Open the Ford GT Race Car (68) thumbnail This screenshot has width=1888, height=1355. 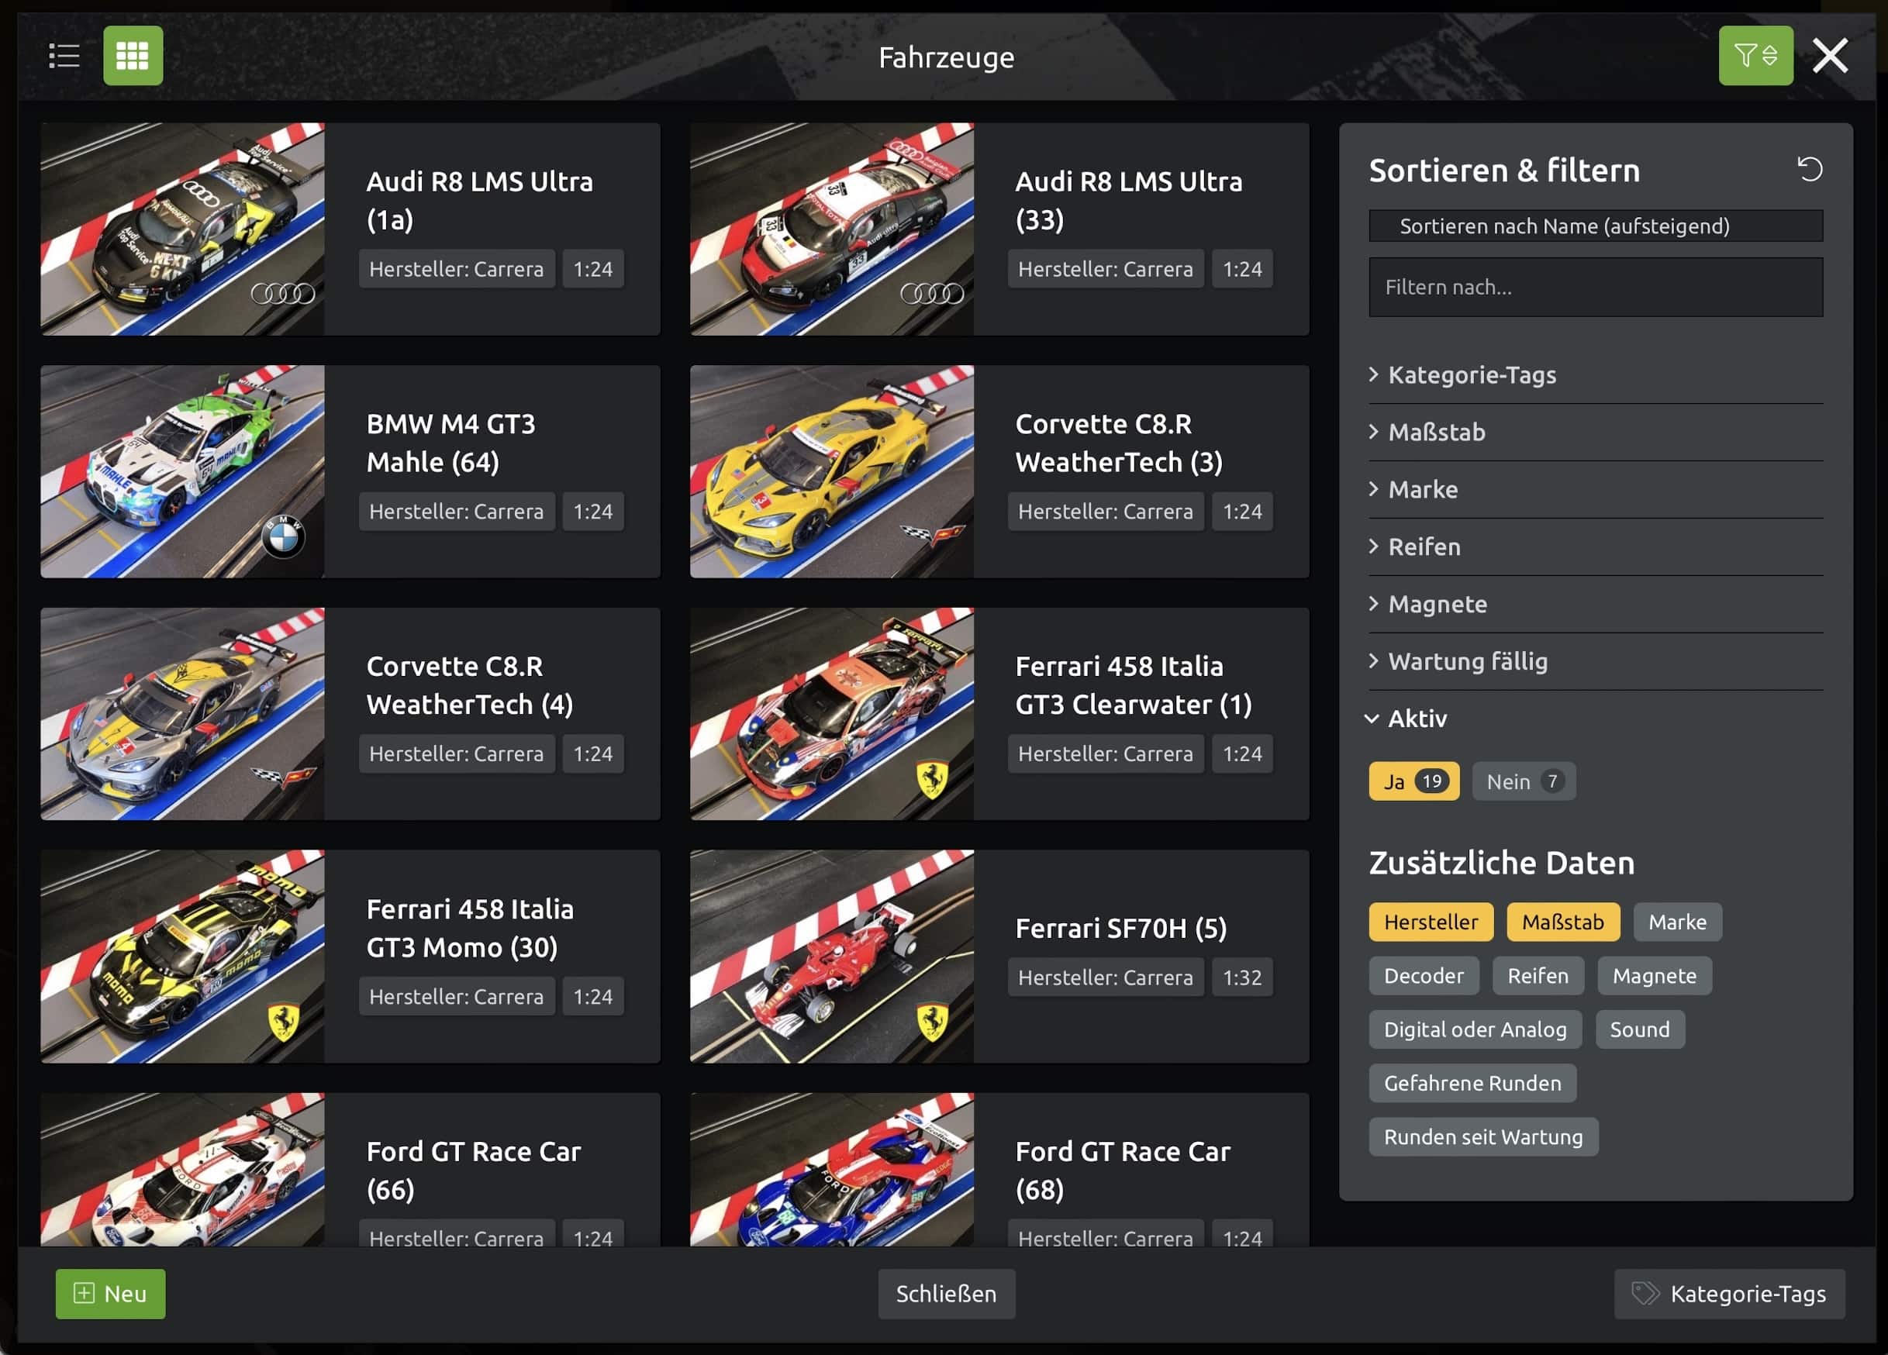(x=832, y=1170)
